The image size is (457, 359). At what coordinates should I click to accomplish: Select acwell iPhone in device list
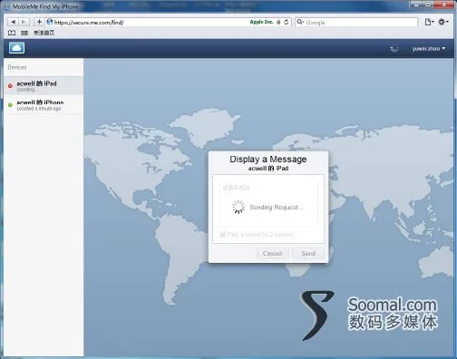click(x=44, y=104)
